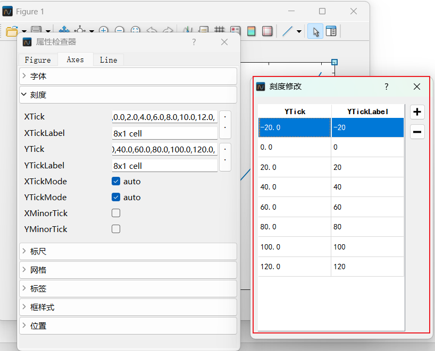The height and width of the screenshot is (351, 435).
Task: Select YTick cell 0.0
Action: pyautogui.click(x=295, y=147)
